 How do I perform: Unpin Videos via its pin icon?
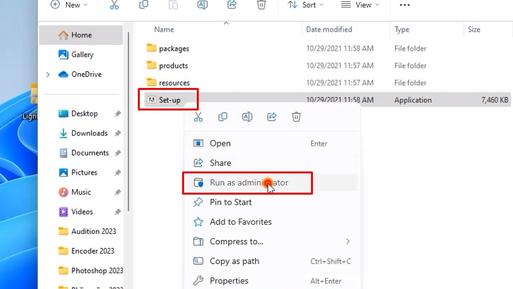click(118, 212)
